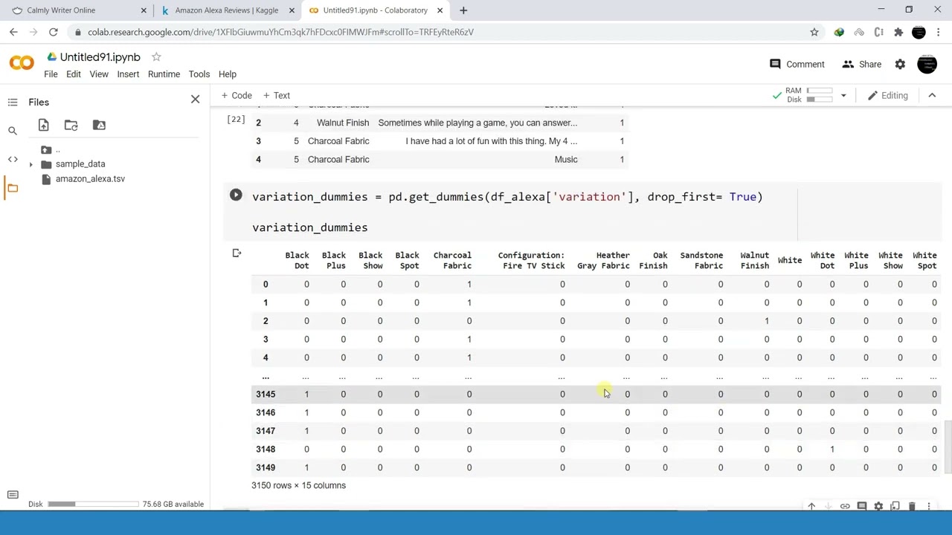Expand the sample_data folder arrow
The image size is (952, 535).
(x=30, y=164)
